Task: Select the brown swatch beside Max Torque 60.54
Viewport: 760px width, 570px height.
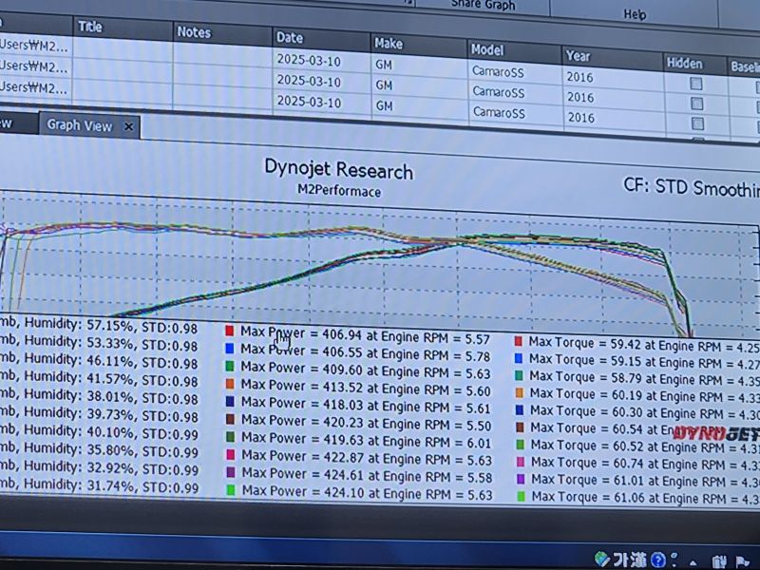Action: (520, 427)
